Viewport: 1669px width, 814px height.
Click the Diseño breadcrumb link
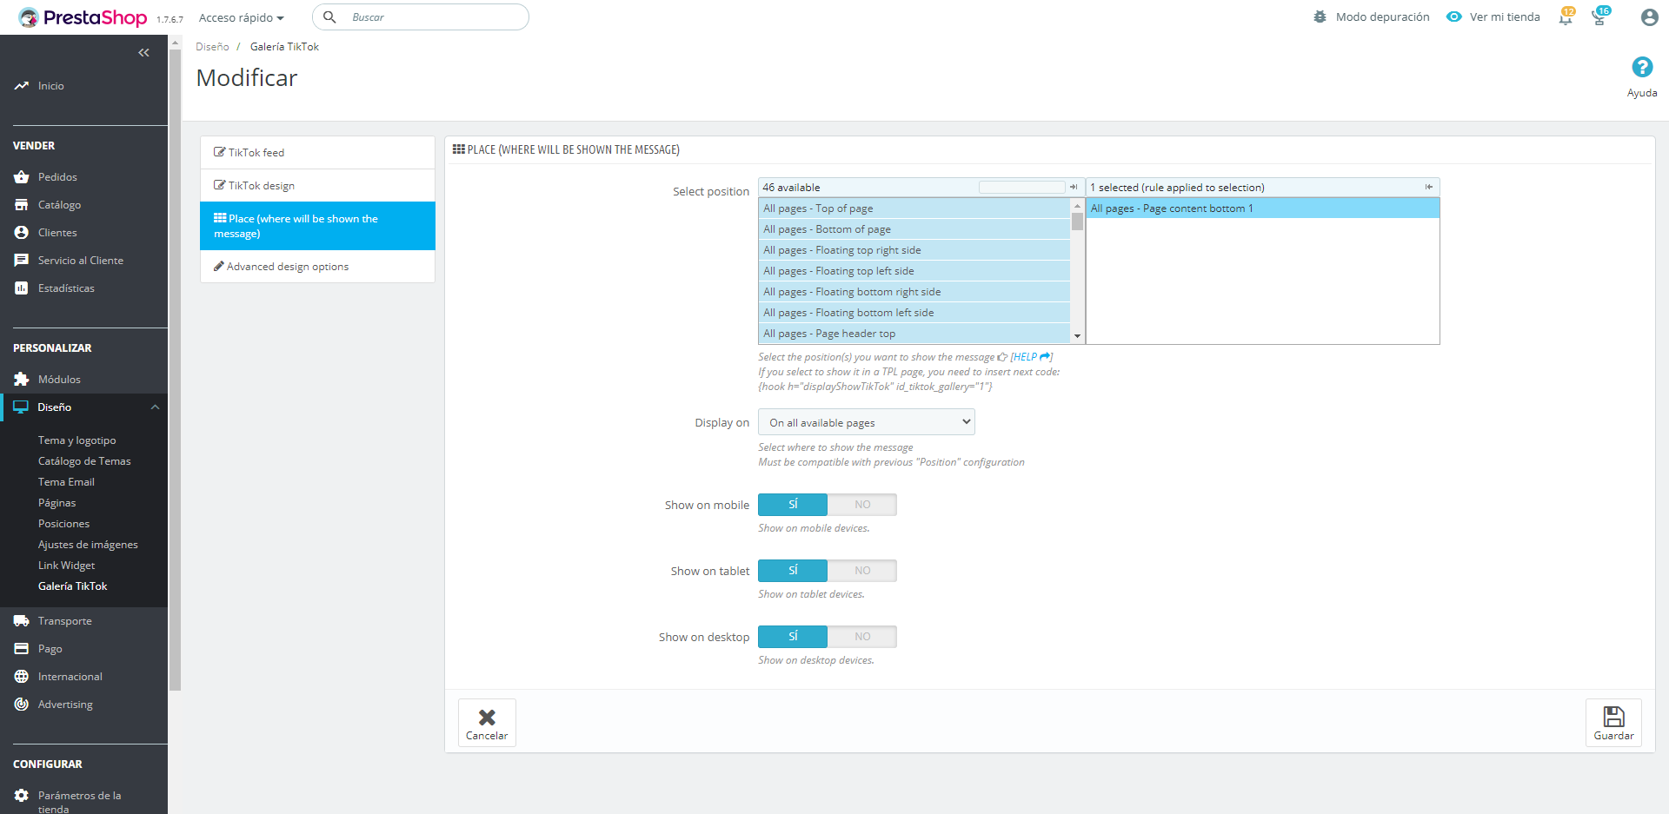tap(212, 47)
